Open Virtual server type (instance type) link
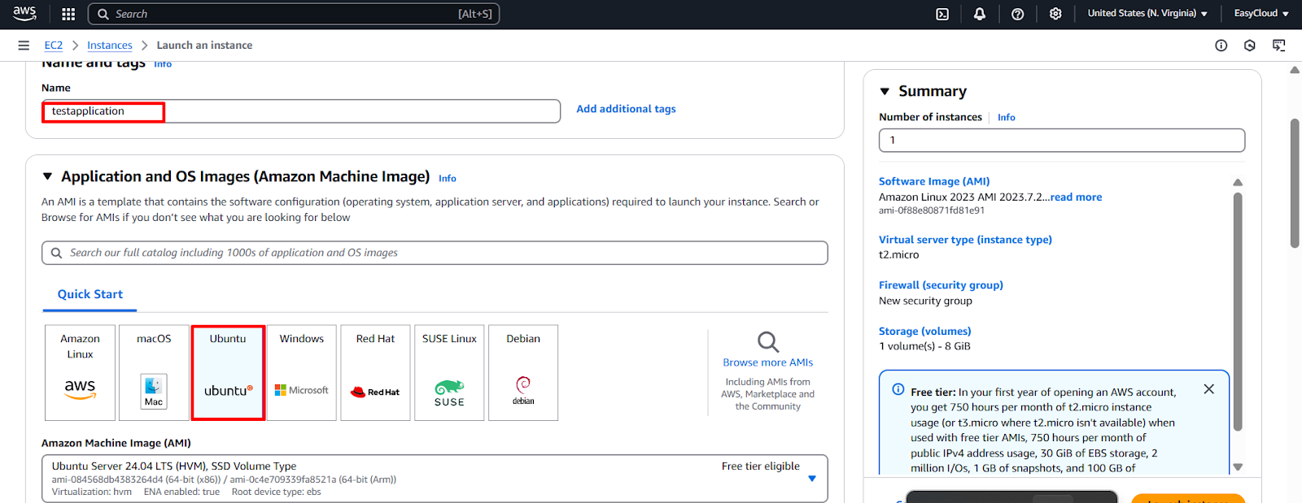The height and width of the screenshot is (503, 1302). [965, 240]
